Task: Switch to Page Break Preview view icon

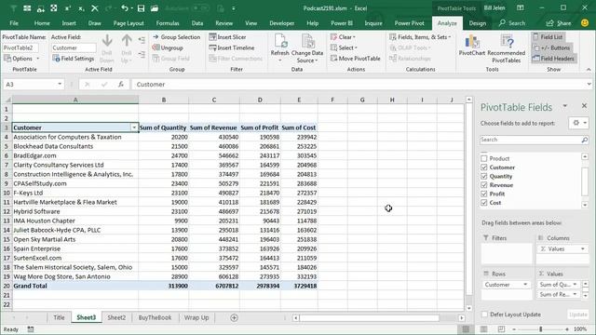Action: pos(501,328)
